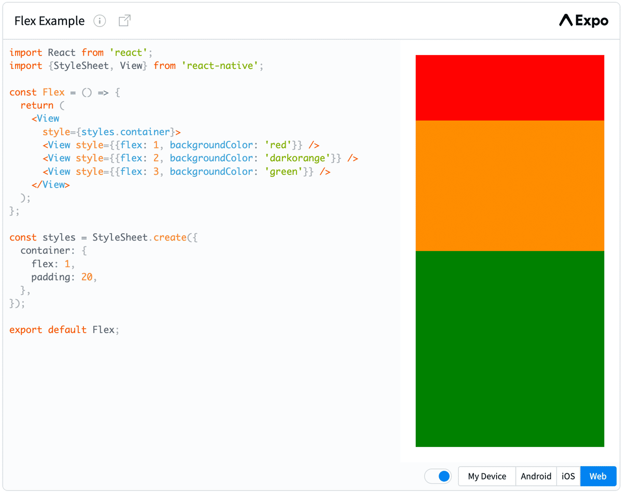Click the red block in preview
The width and height of the screenshot is (622, 492).
(510, 88)
